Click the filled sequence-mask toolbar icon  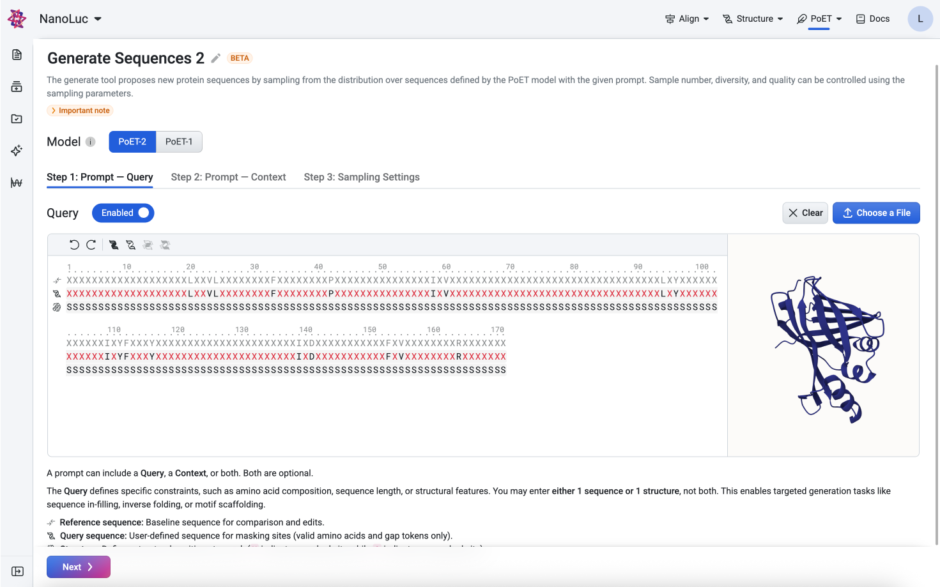[x=114, y=245]
